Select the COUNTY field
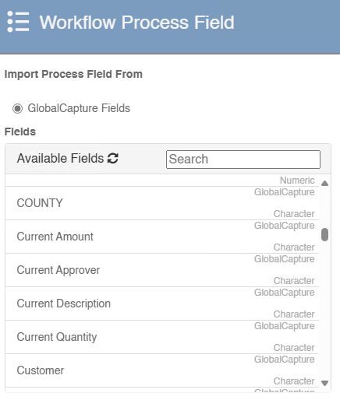The height and width of the screenshot is (400, 340). pyautogui.click(x=162, y=203)
